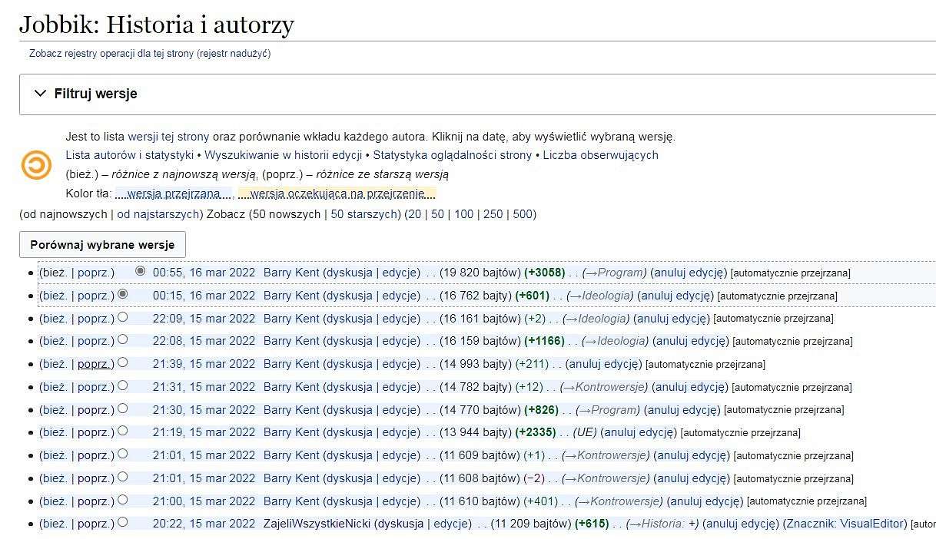The height and width of the screenshot is (539, 936).
Task: Open the 00:15, 16 mar 2022 revision date link
Action: click(x=204, y=296)
